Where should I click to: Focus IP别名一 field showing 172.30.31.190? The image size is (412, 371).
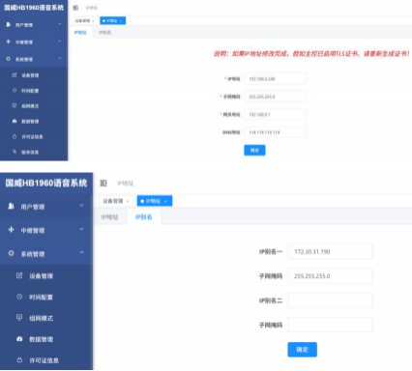pyautogui.click(x=330, y=251)
